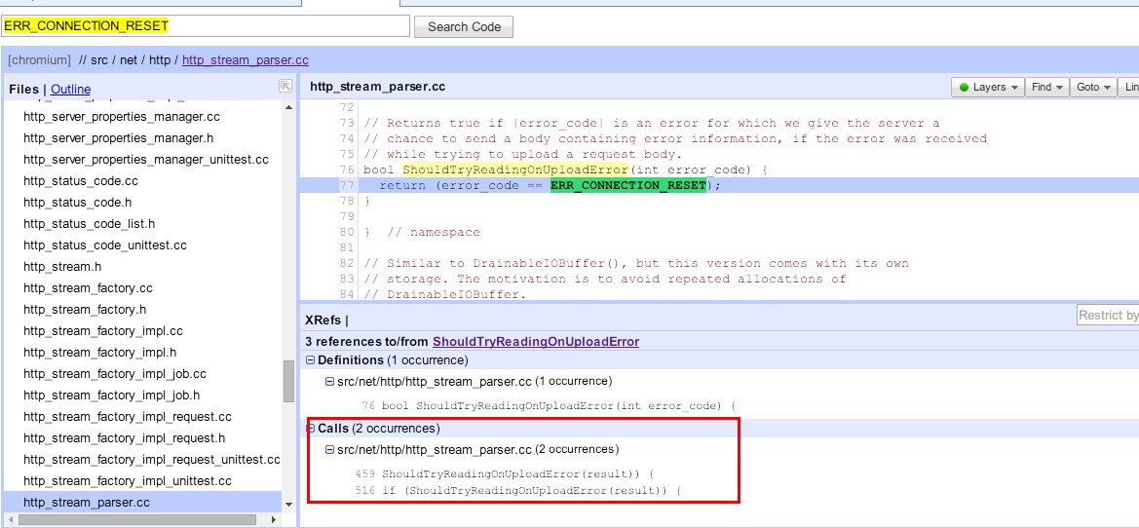
Task: Switch to the Outline tab
Action: point(70,90)
